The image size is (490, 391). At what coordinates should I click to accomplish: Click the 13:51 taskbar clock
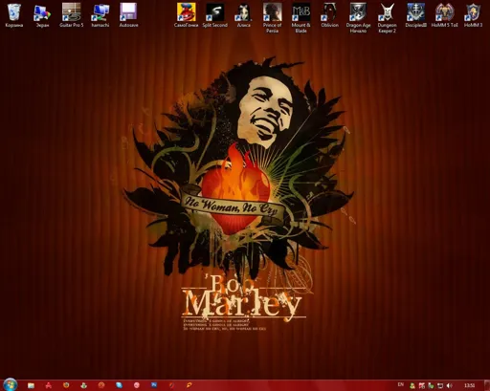pos(469,385)
